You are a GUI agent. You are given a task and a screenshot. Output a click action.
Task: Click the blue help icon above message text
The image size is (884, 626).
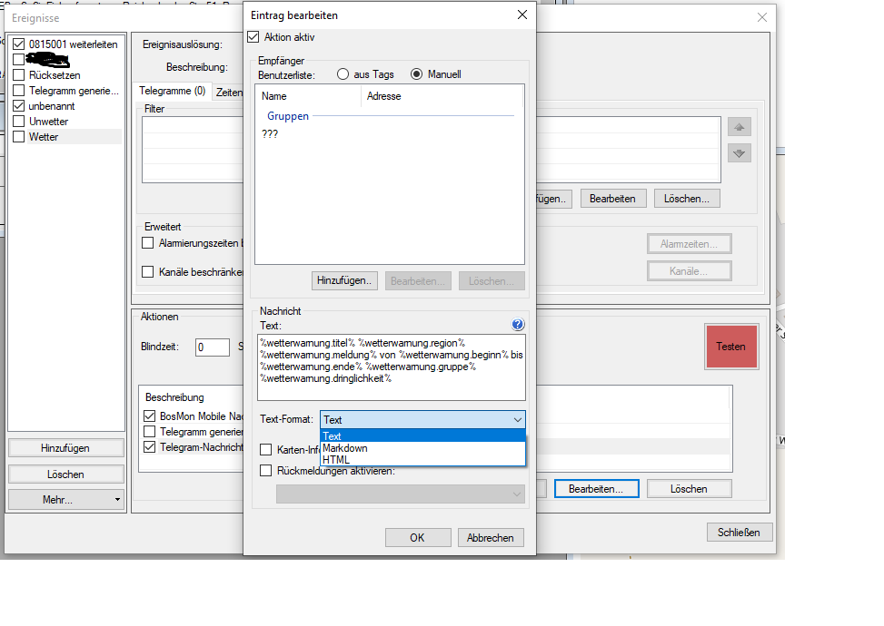point(518,325)
